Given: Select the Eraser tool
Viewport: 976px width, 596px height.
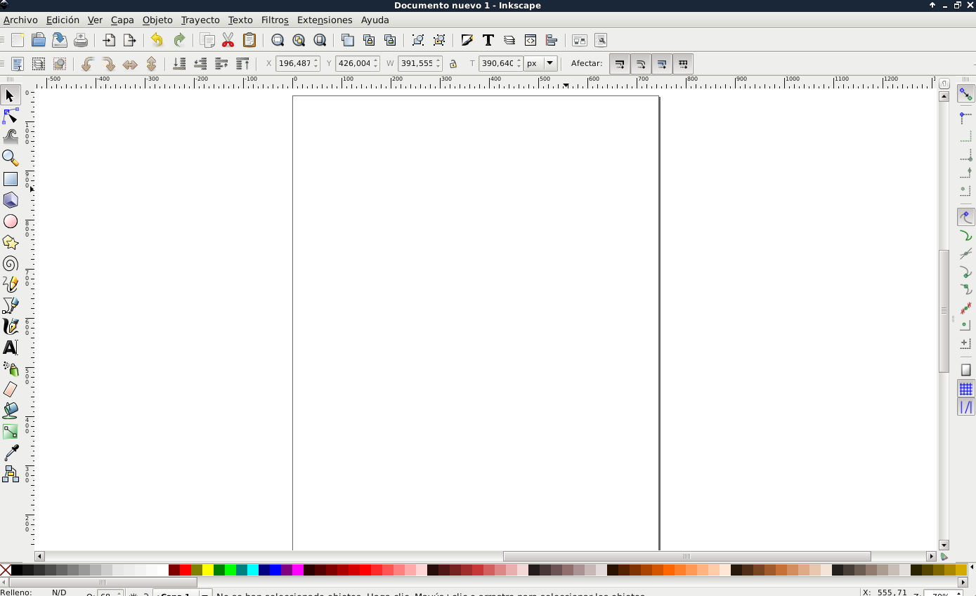Looking at the screenshot, I should coord(10,390).
